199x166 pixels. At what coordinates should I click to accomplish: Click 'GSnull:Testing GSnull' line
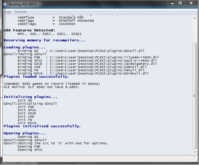(25, 54)
